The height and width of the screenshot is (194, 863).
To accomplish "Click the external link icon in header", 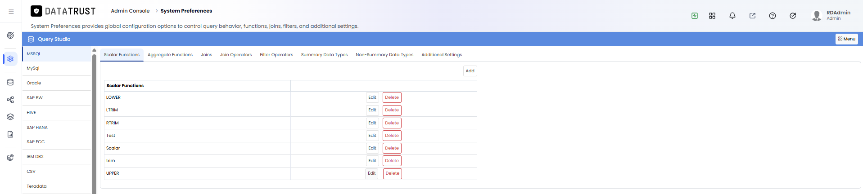I will point(752,16).
